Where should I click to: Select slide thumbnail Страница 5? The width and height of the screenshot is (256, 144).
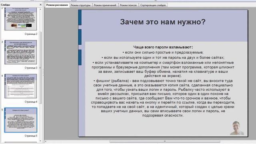point(20,120)
